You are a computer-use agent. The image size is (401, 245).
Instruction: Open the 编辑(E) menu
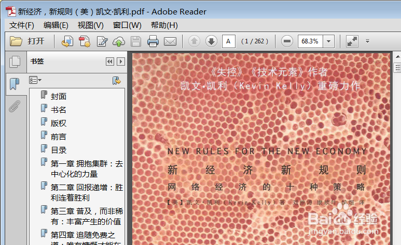point(56,25)
